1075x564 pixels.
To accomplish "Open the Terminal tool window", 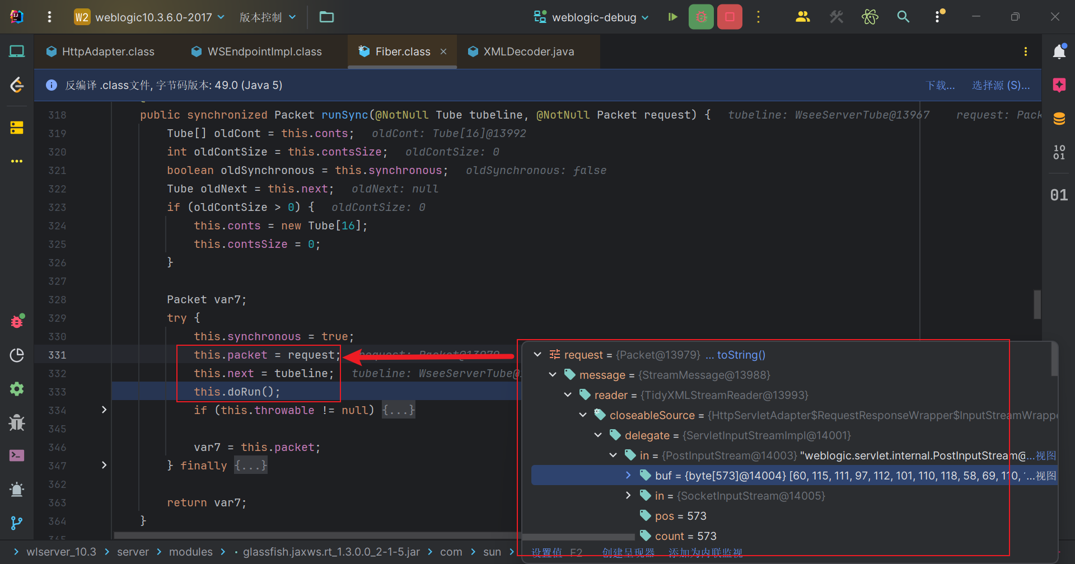I will point(17,455).
